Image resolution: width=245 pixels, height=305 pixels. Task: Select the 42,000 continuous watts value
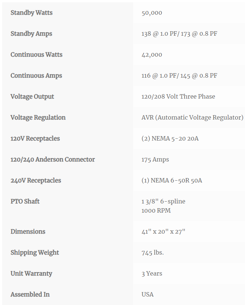pos(152,55)
